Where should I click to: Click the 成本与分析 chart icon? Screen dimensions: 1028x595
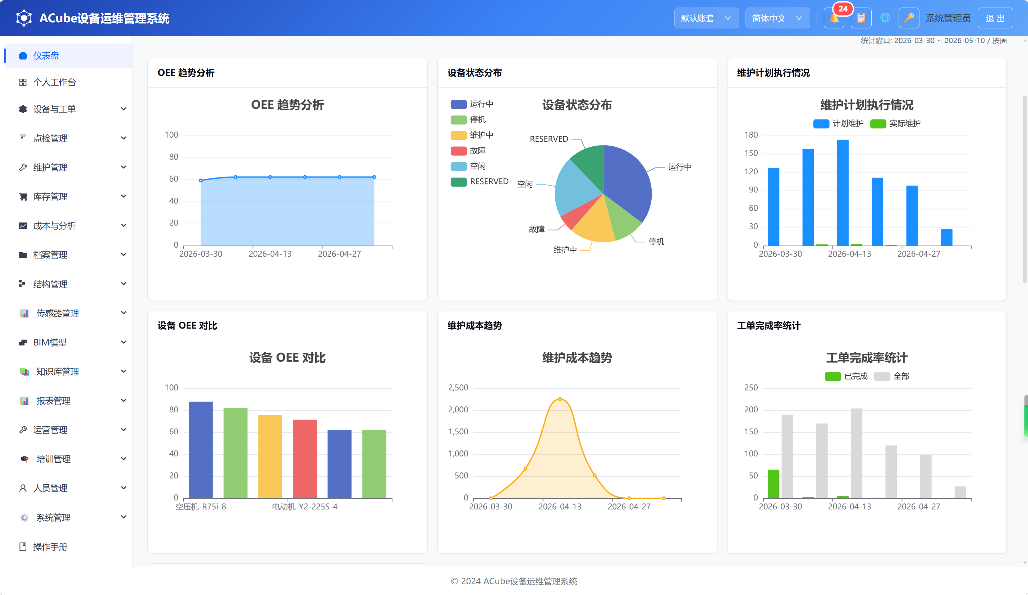pos(23,226)
